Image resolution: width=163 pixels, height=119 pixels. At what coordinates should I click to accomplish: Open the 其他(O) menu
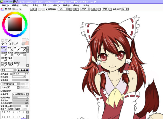87,5
